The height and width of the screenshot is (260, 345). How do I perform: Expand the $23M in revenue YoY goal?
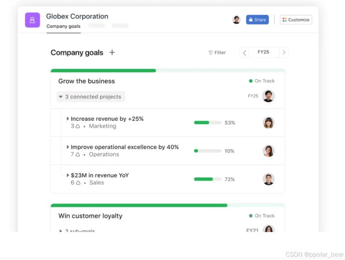(68, 175)
